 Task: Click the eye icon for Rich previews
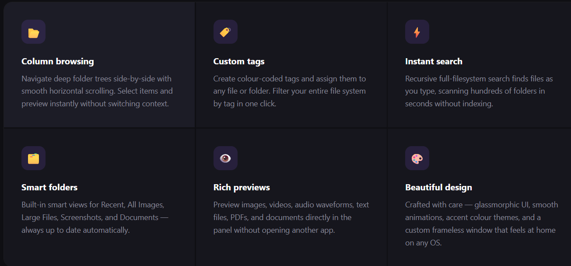click(225, 158)
